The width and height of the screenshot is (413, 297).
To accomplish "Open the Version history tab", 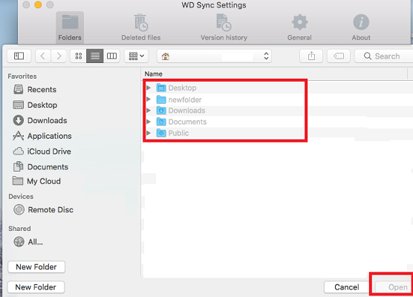I will pos(224,27).
